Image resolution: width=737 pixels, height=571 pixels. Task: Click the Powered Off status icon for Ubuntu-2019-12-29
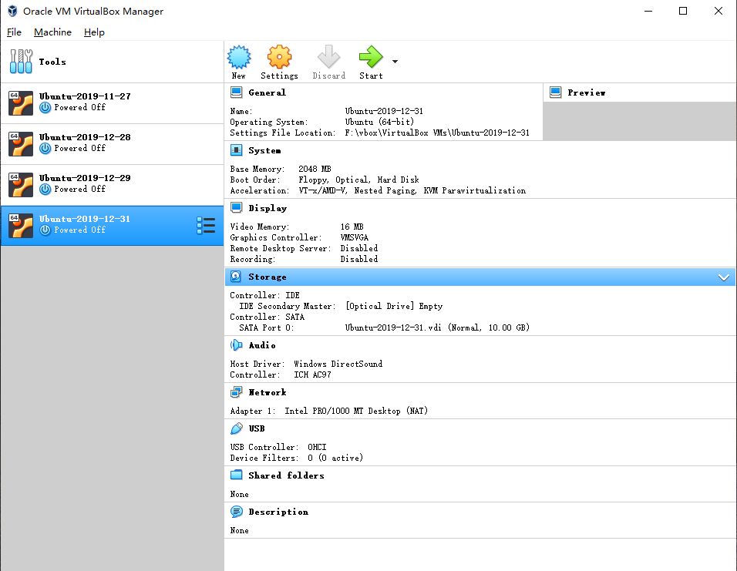45,190
